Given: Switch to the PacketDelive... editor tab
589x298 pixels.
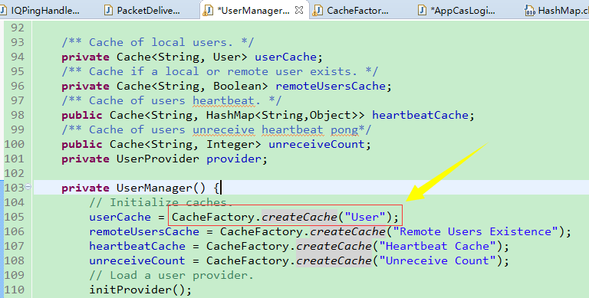Looking at the screenshot, I should pyautogui.click(x=142, y=10).
